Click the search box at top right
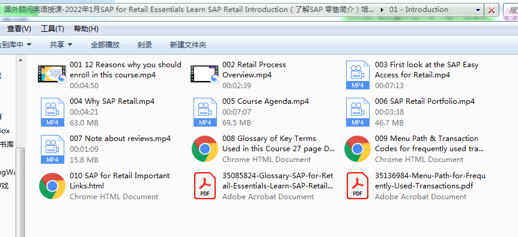518x237 pixels. pyautogui.click(x=510, y=10)
